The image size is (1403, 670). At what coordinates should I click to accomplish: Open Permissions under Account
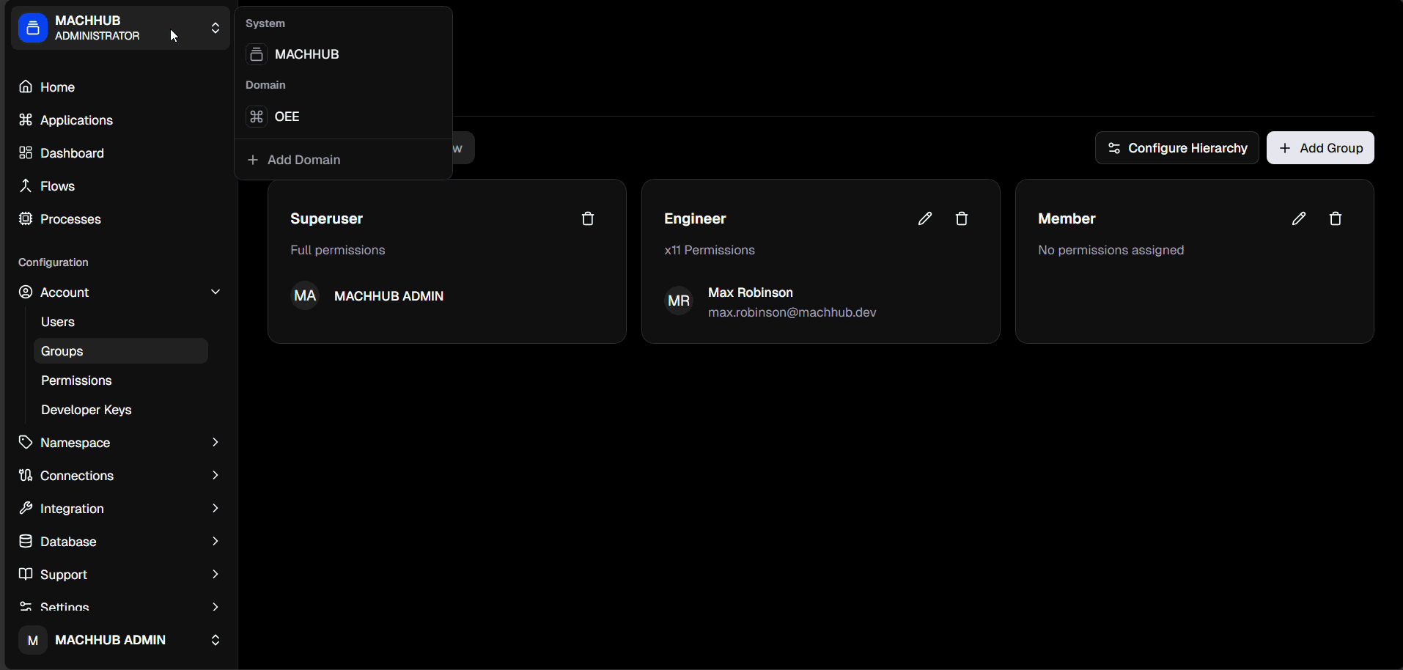[x=121, y=380]
